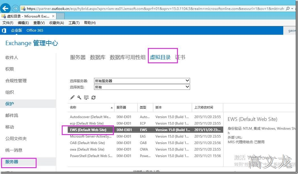Select the OAB (Default Web Site) row
This screenshot has height=174, width=298.
pyautogui.click(x=145, y=143)
